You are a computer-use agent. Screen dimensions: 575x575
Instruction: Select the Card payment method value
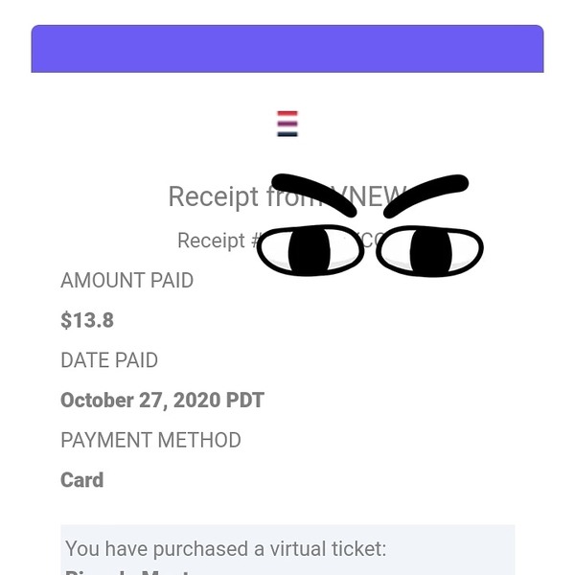pos(81,480)
